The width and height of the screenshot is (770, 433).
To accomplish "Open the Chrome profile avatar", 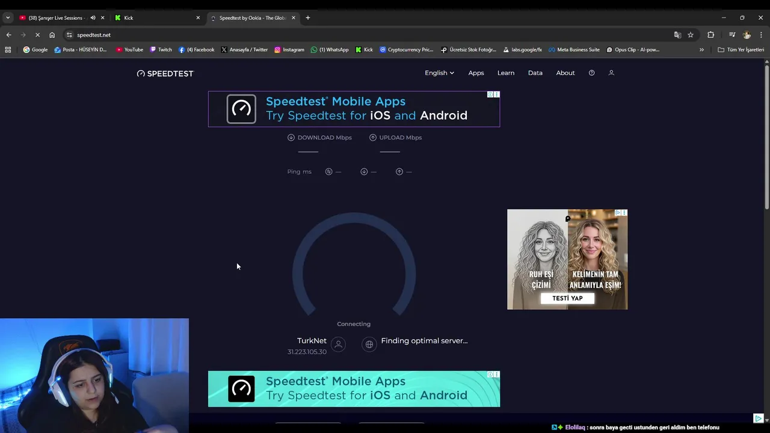I will tap(747, 35).
